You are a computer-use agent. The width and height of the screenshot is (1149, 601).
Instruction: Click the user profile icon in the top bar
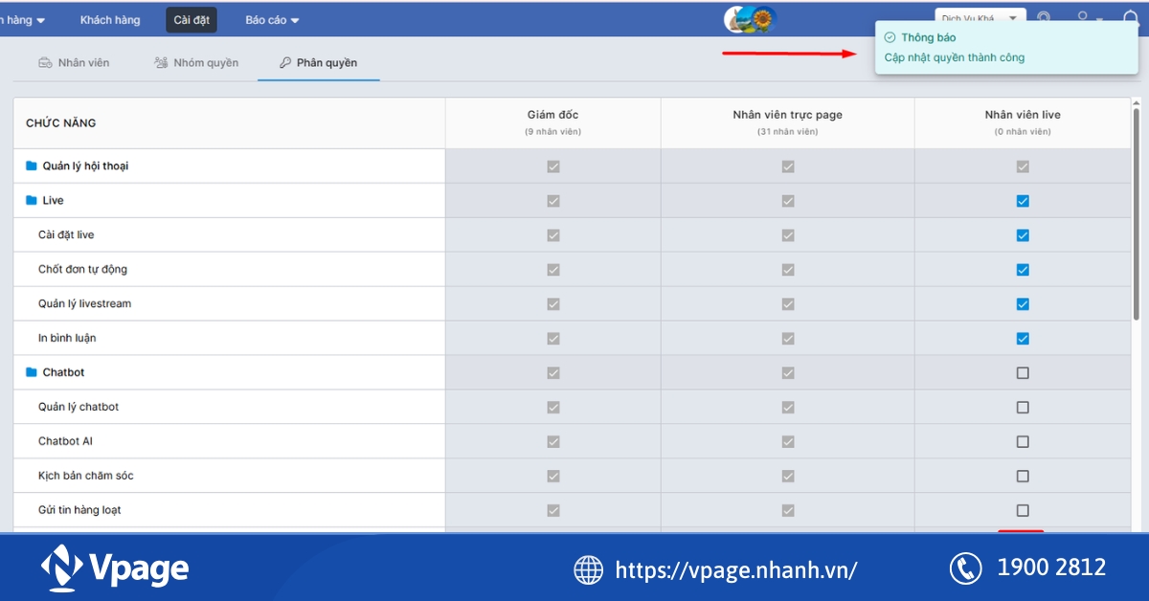coord(1082,18)
